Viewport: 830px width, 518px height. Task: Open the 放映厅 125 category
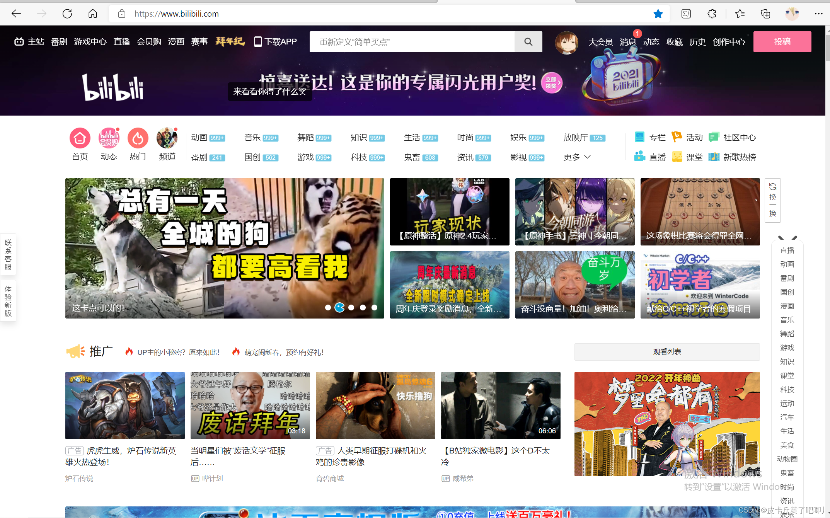click(x=585, y=138)
